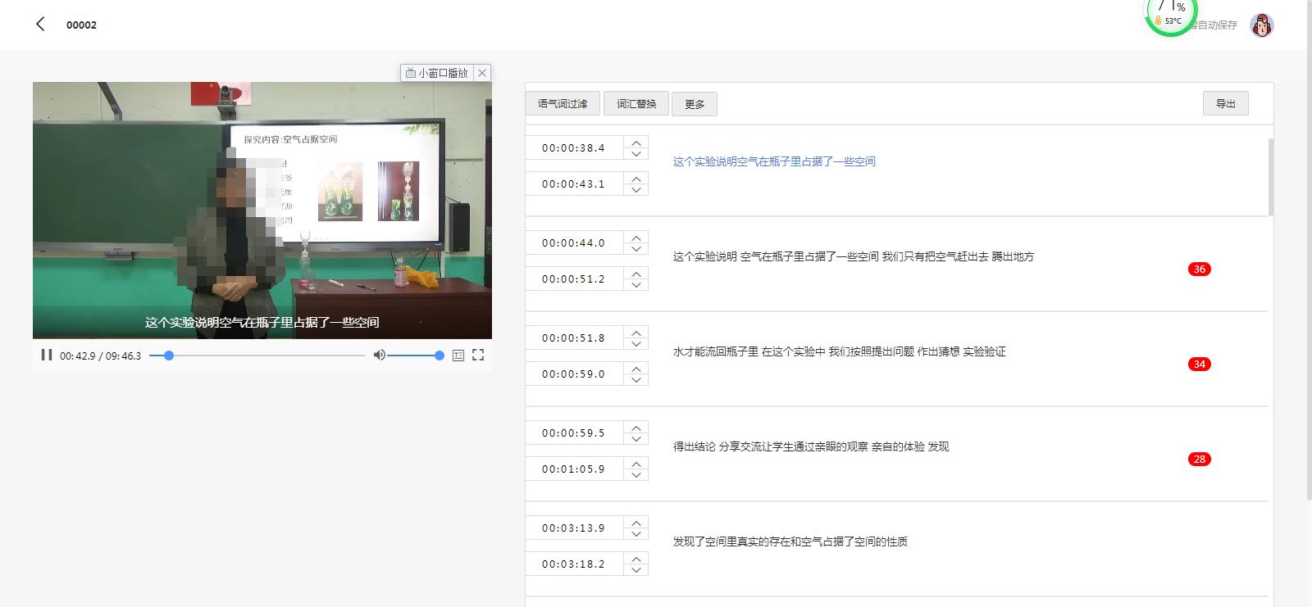Click the red 28 character count badge
Screen dimensions: 1312x607
click(x=1199, y=459)
